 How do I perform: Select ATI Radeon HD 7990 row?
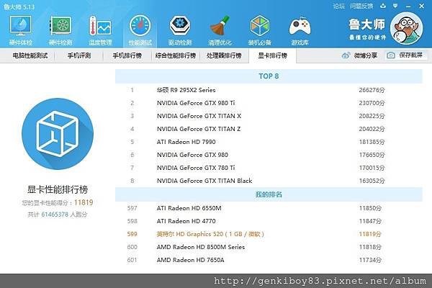point(269,142)
